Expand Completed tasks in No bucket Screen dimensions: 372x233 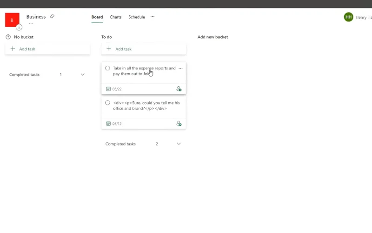[83, 75]
